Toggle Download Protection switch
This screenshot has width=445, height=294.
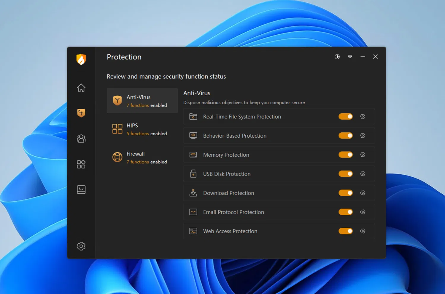point(346,193)
